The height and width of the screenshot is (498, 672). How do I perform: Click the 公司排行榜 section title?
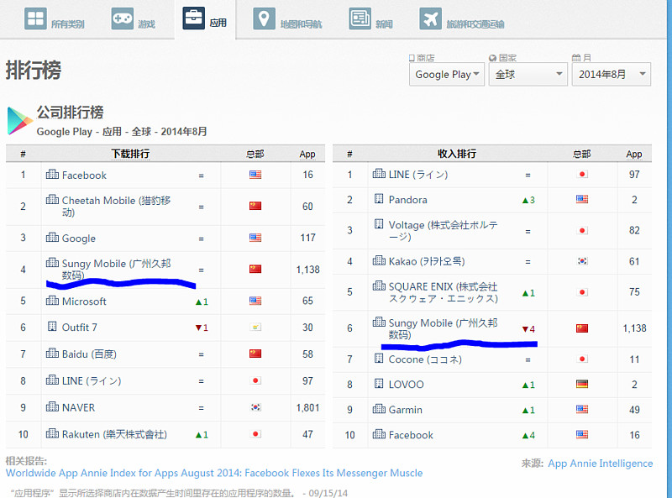(x=70, y=113)
